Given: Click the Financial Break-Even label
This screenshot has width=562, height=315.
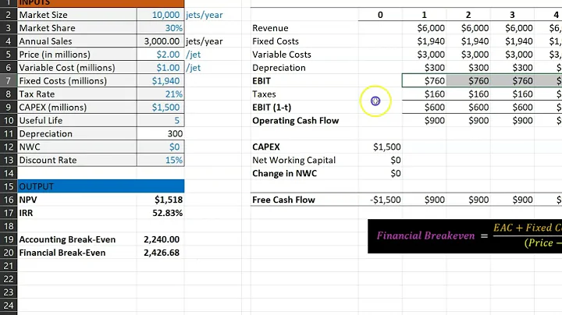Looking at the screenshot, I should click(62, 253).
